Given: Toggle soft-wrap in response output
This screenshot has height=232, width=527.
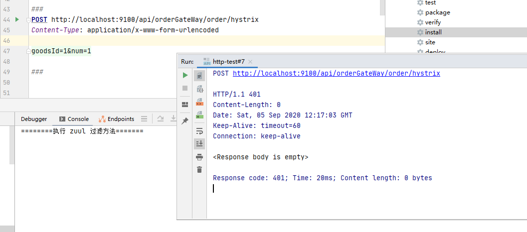Looking at the screenshot, I should (199, 131).
